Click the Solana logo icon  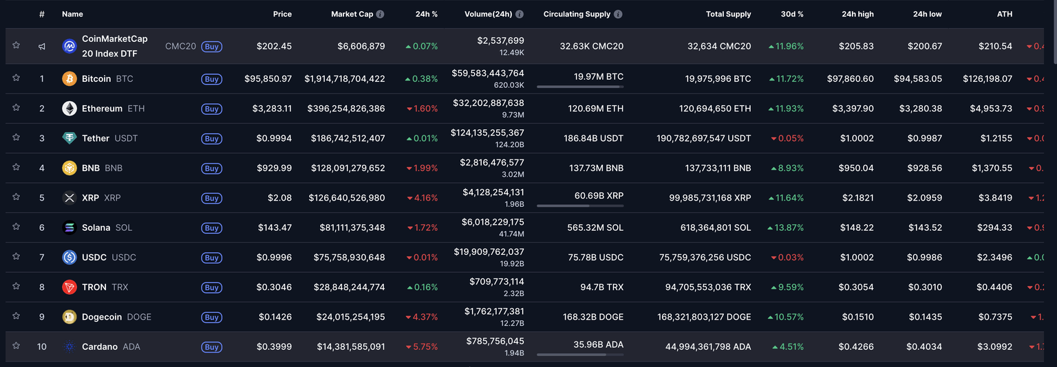point(70,227)
